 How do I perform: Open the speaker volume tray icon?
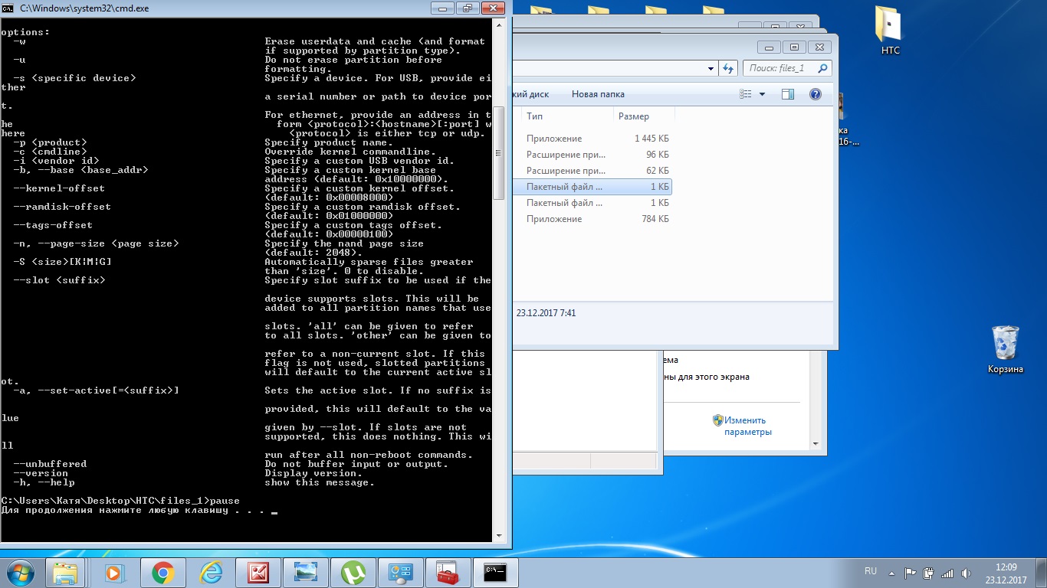click(x=967, y=573)
